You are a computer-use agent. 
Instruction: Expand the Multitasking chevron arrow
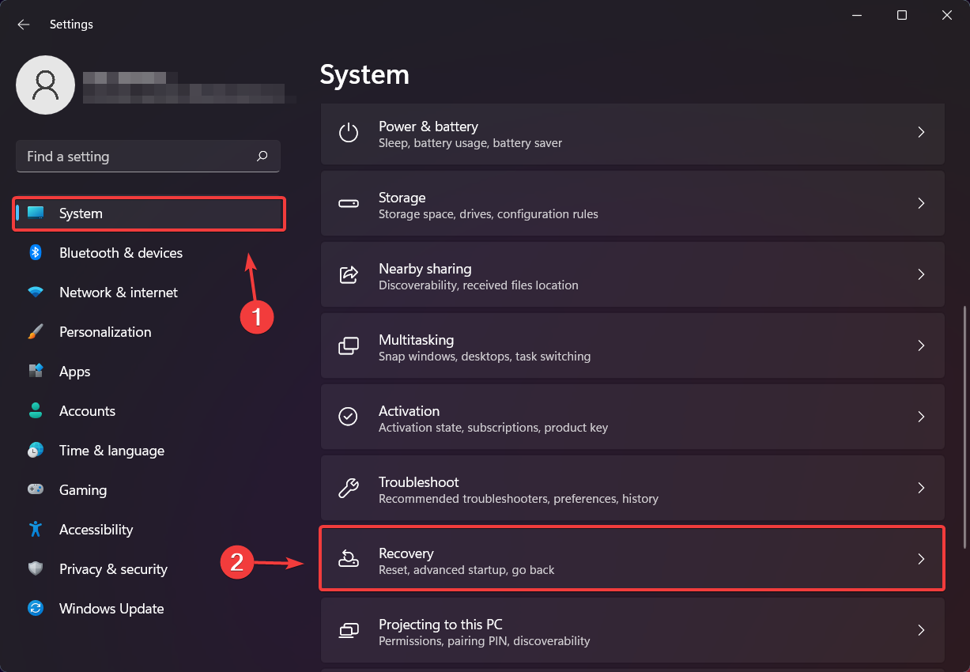(x=921, y=345)
